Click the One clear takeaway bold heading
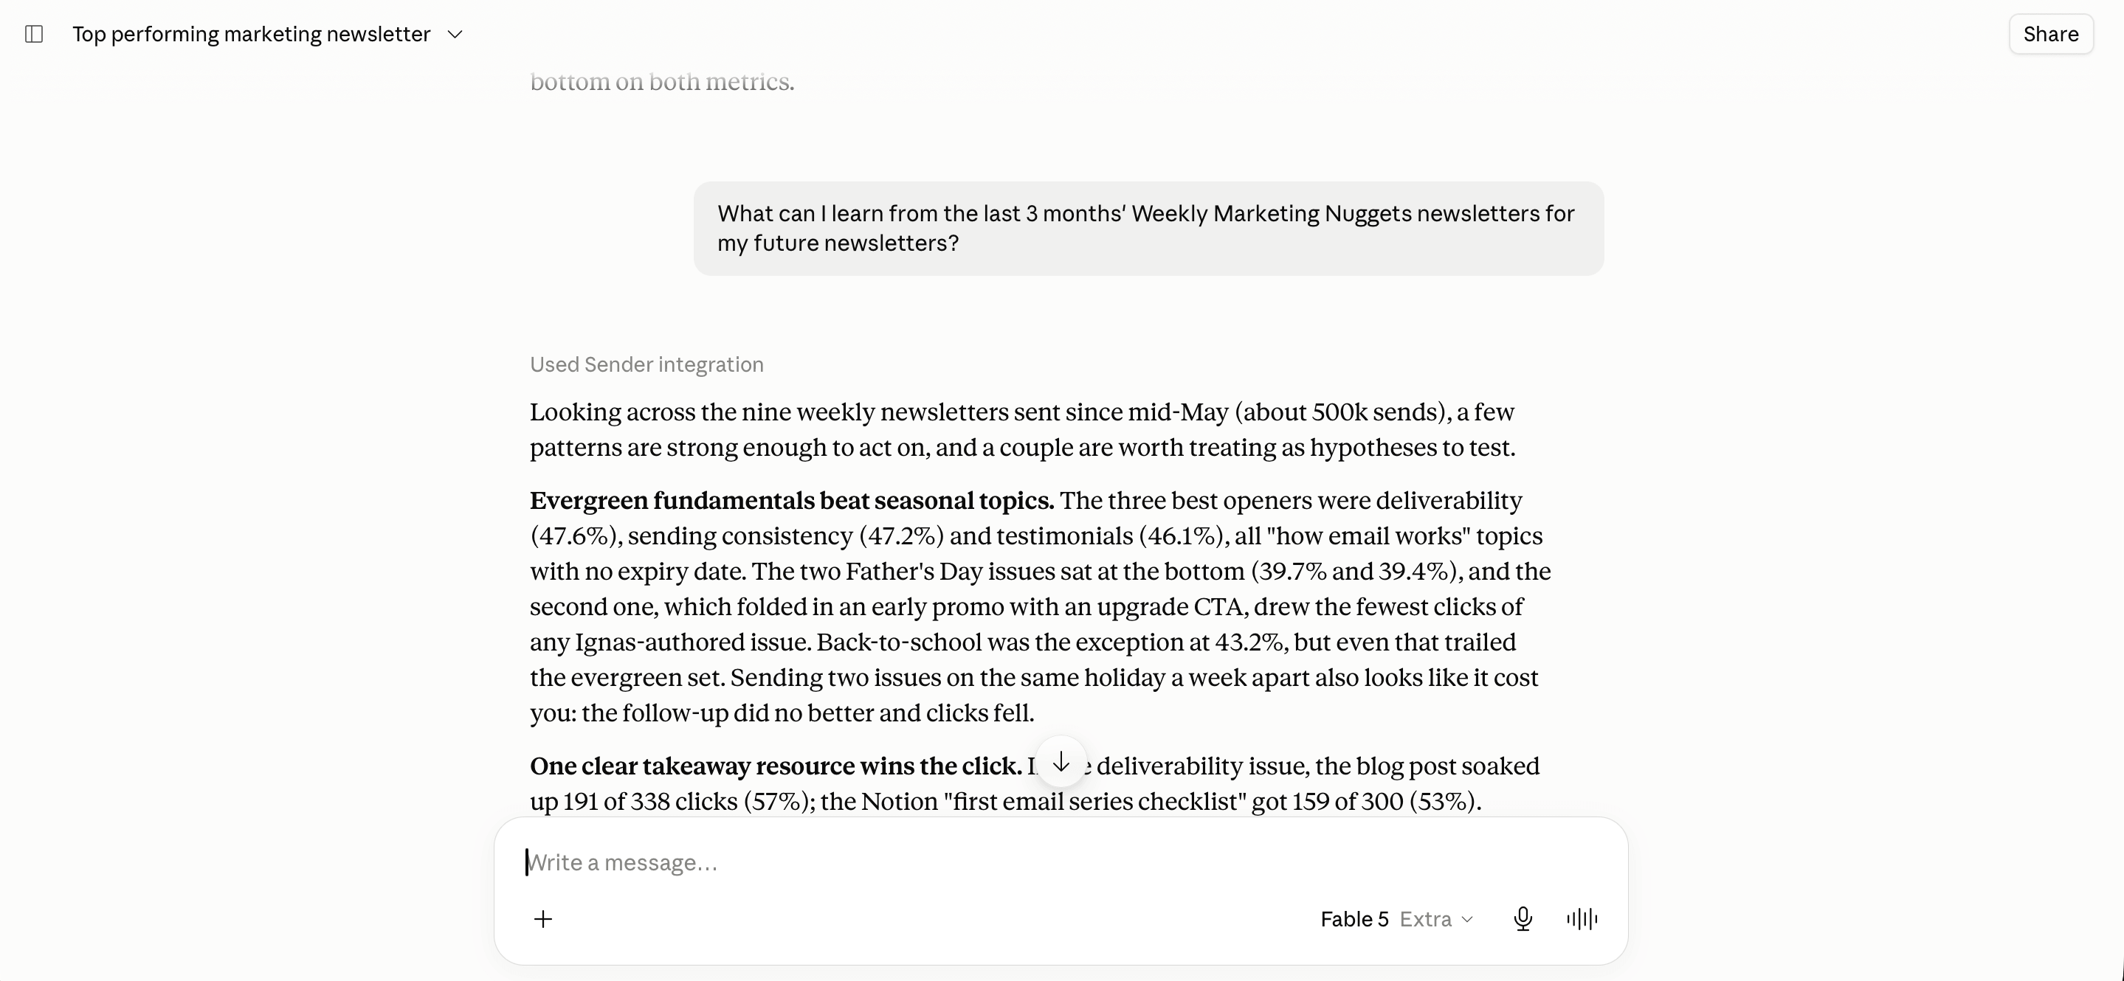Screen dimensions: 2124x981 tap(776, 766)
